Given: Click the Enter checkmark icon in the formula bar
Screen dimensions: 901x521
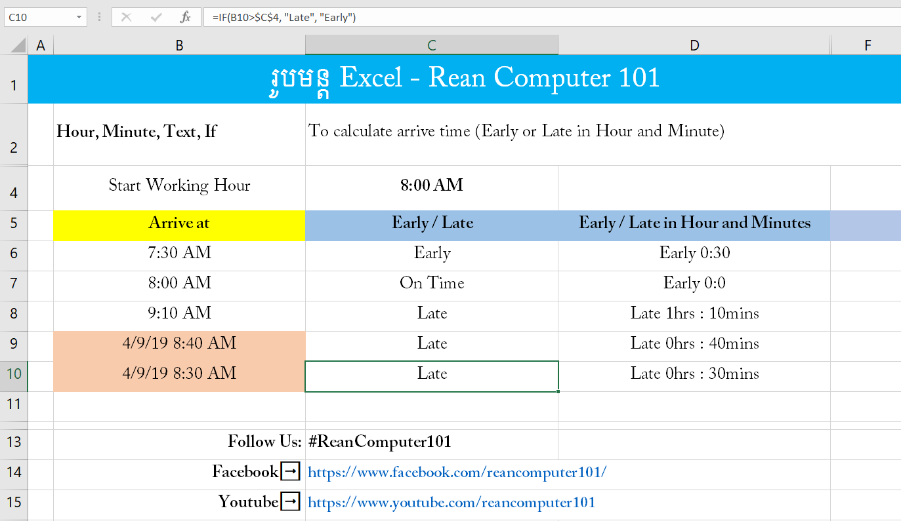Looking at the screenshot, I should click(x=155, y=16).
